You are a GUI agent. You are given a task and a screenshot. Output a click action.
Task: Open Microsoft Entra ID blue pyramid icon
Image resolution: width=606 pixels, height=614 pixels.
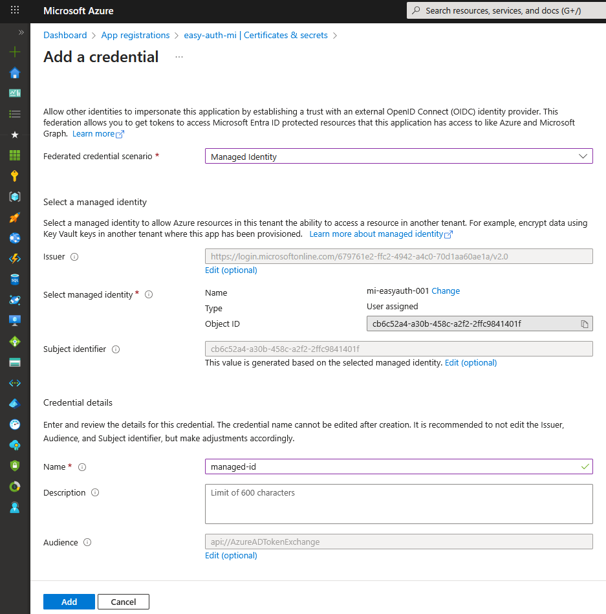click(15, 403)
